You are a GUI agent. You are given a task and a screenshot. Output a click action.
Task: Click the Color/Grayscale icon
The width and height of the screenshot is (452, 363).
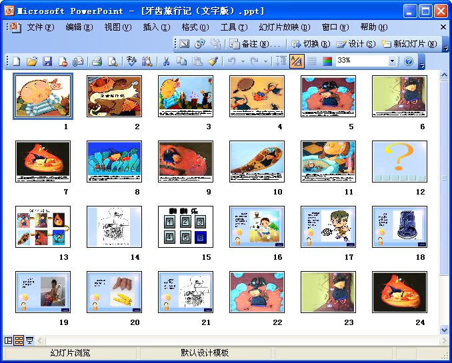pyautogui.click(x=327, y=61)
